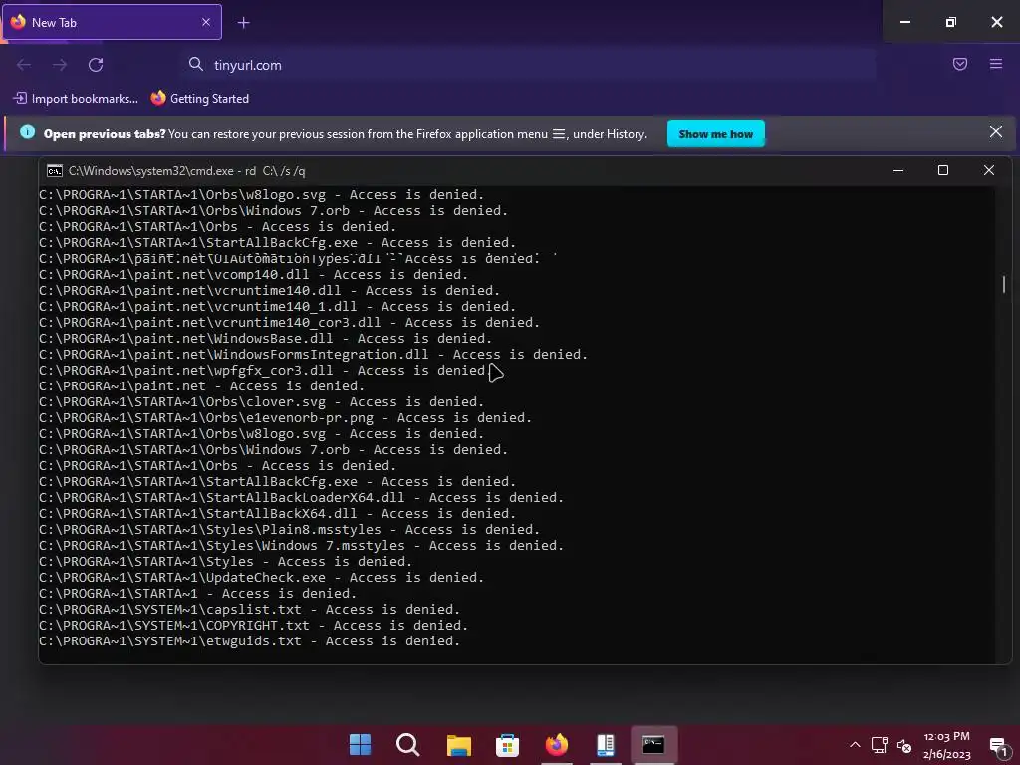
Task: Dismiss the Open previous tabs notification
Action: click(996, 132)
